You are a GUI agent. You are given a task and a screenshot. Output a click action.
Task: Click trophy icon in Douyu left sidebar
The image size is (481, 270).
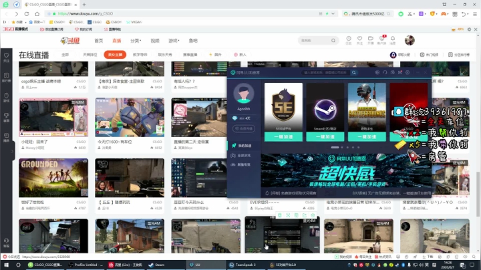point(6,116)
